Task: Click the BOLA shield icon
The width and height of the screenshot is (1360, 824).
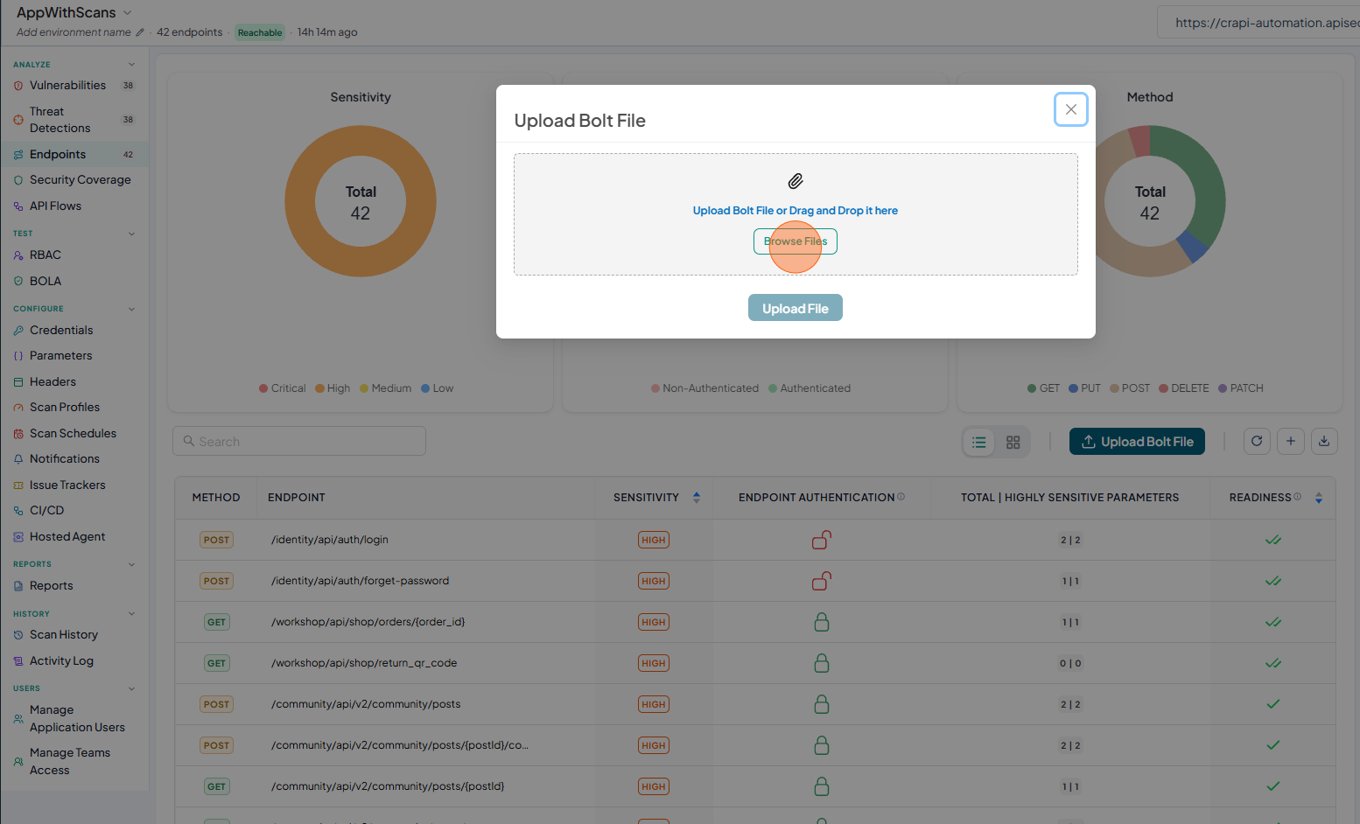Action: pos(18,282)
